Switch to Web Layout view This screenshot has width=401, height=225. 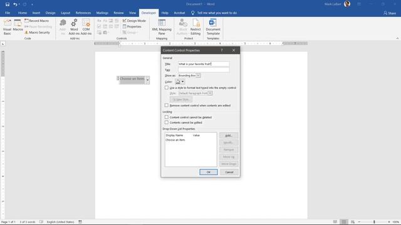353,222
